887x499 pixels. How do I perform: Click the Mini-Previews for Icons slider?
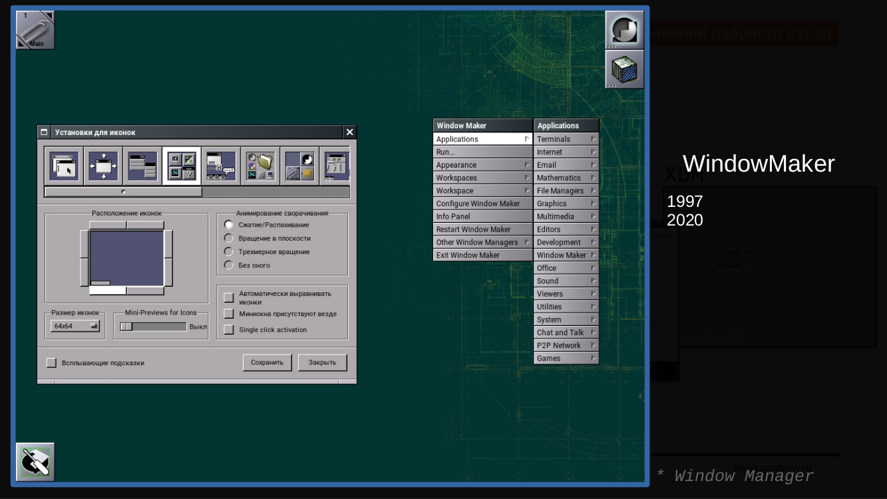point(153,327)
